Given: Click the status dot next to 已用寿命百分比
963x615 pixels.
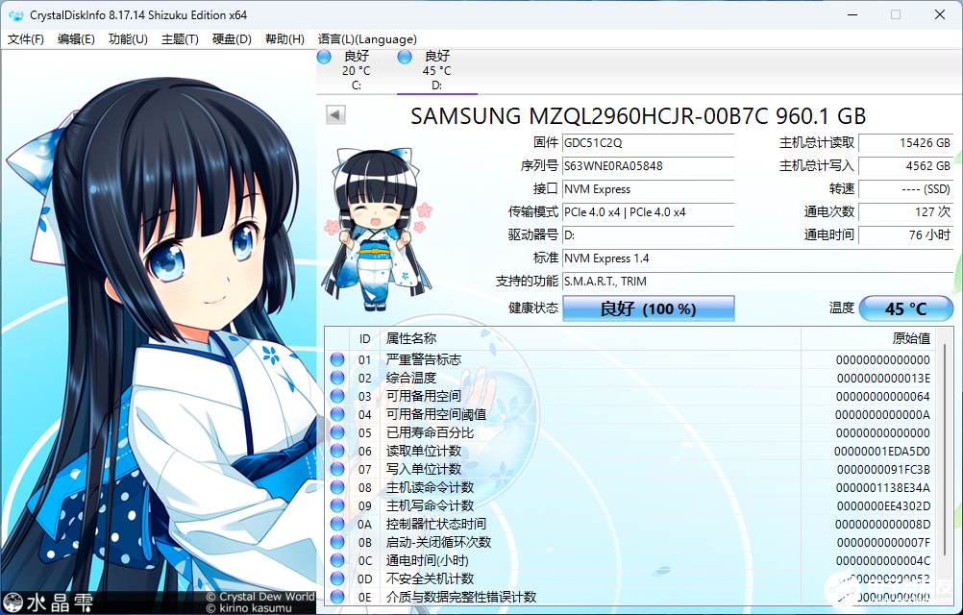Looking at the screenshot, I should point(335,431).
